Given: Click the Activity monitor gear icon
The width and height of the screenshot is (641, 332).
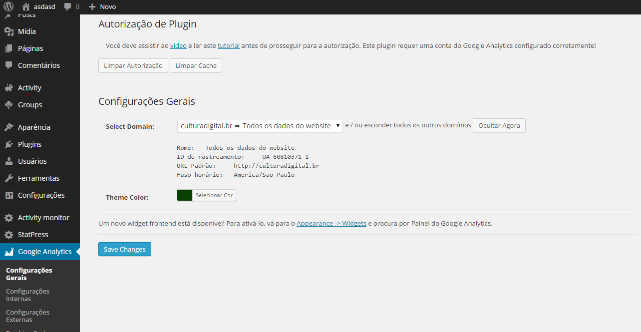Looking at the screenshot, I should 8,218.
